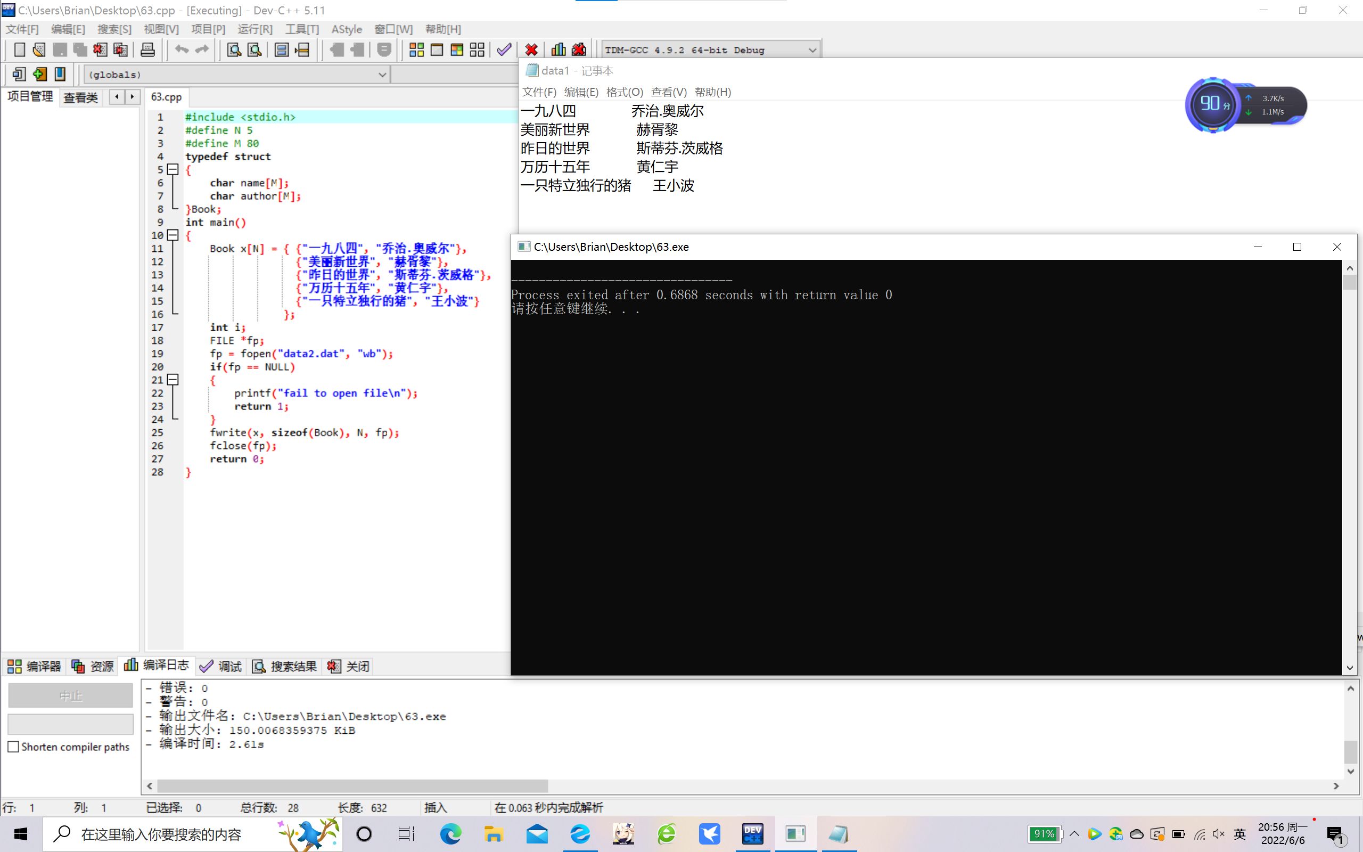Click the Profile analysis bar chart icon
1363x852 pixels.
click(558, 50)
